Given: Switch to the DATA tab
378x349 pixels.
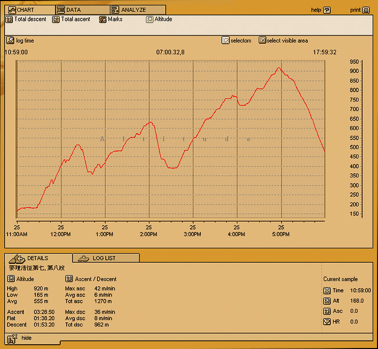Looking at the screenshot, I should tap(83, 10).
